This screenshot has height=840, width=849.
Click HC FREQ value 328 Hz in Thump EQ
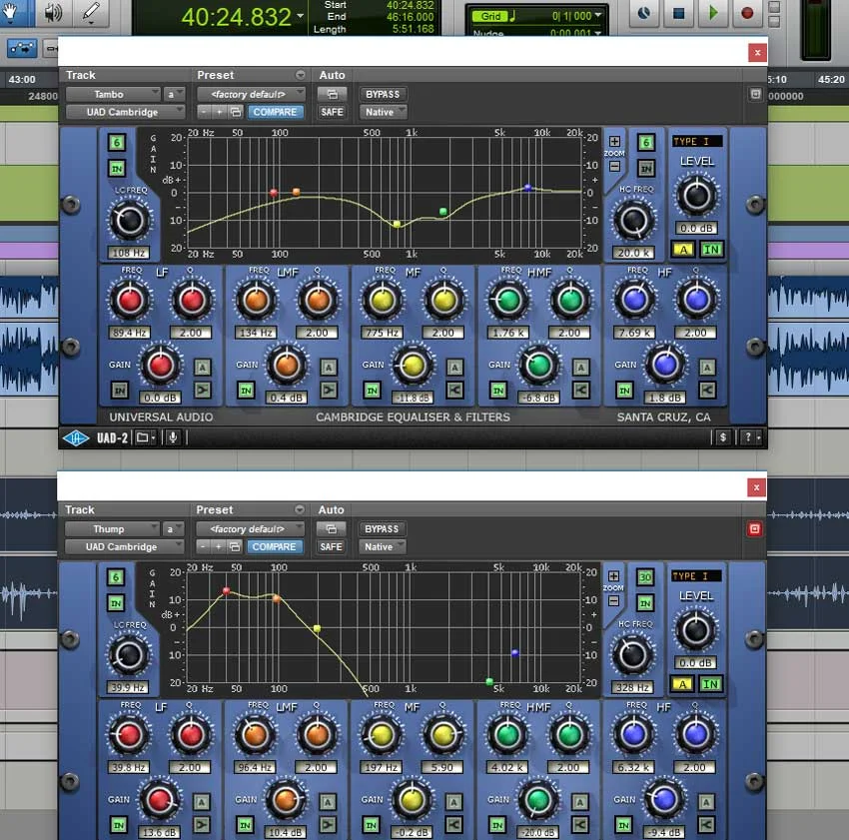[x=632, y=688]
